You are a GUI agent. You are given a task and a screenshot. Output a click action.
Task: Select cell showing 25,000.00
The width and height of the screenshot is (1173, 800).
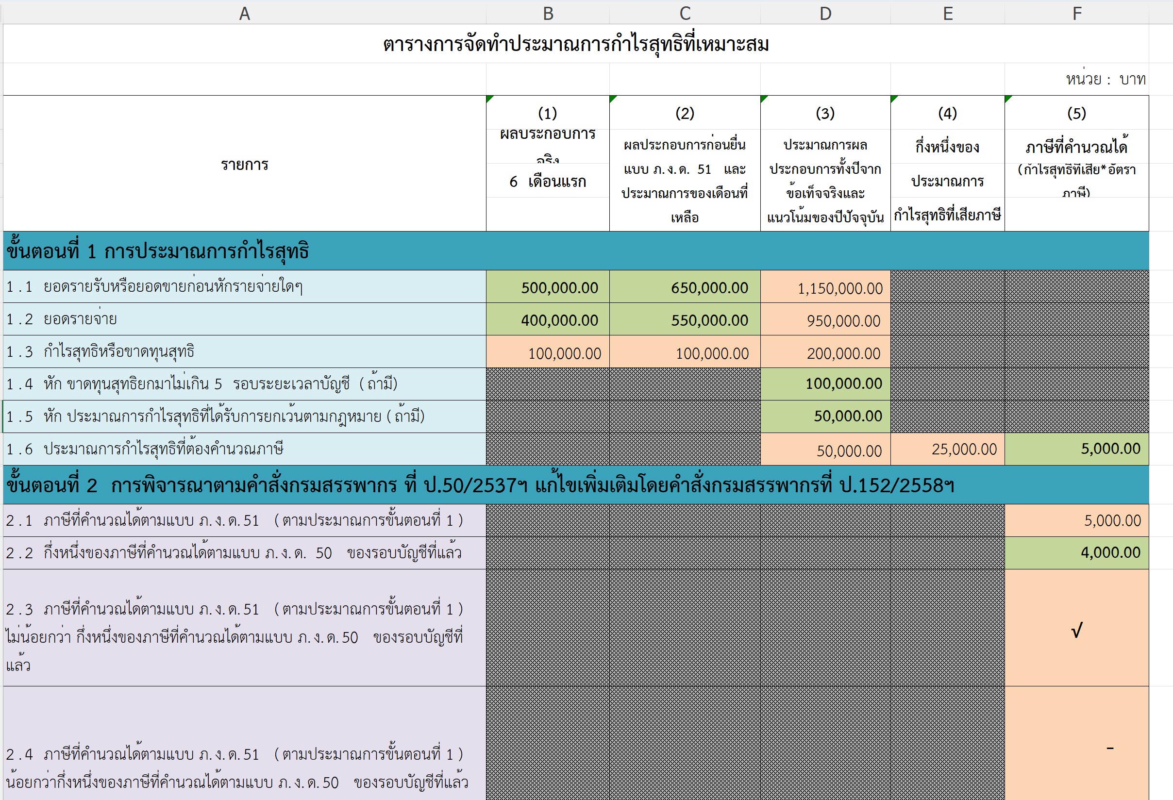(x=947, y=449)
